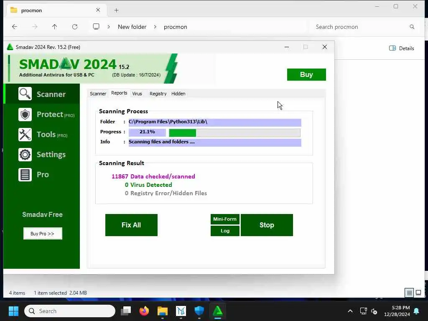Select the procmon Explorer tab

56,10
